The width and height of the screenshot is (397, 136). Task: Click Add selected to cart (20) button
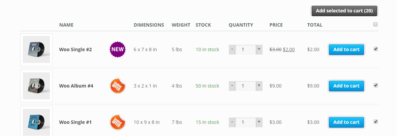point(344,11)
